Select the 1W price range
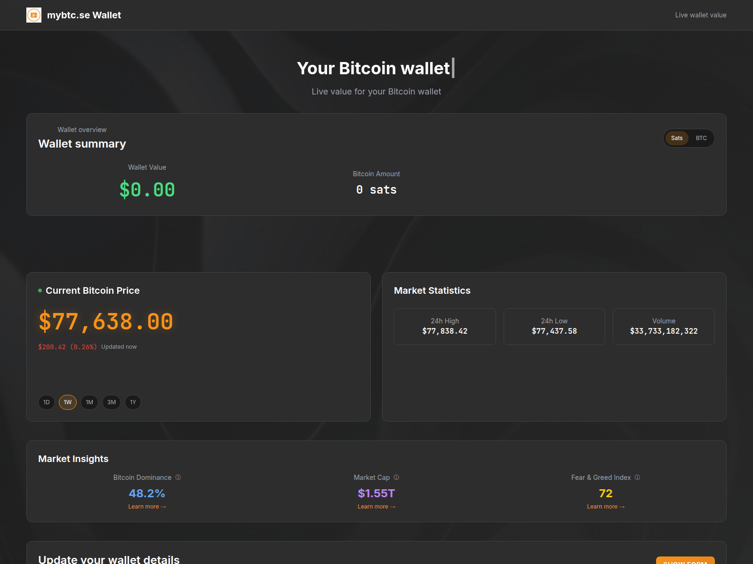The image size is (753, 564). [x=68, y=402]
